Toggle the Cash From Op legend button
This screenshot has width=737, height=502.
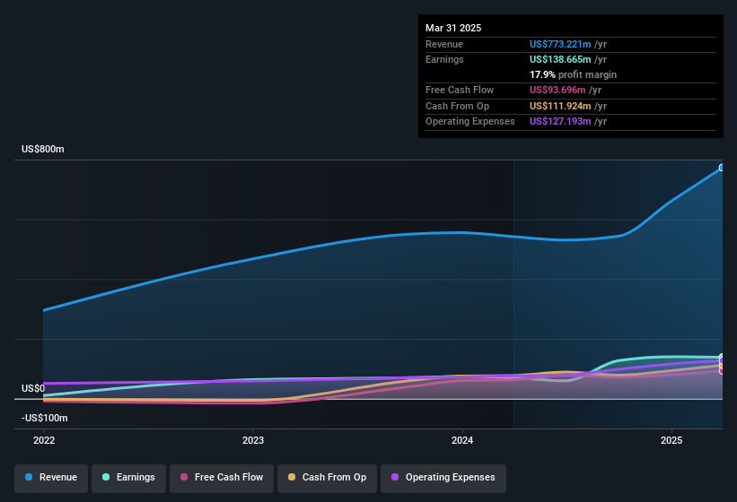(x=327, y=478)
